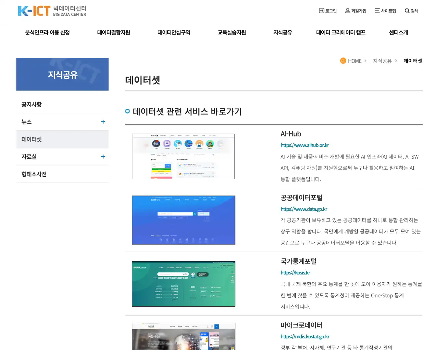Click the K-ICT Big Data Center logo

52,11
